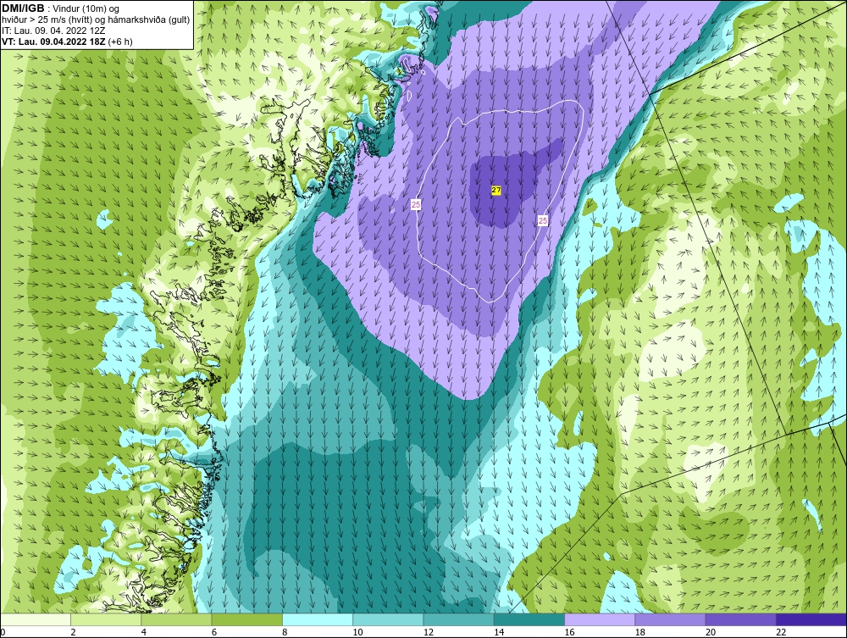Click the scale label 8

coord(285,632)
